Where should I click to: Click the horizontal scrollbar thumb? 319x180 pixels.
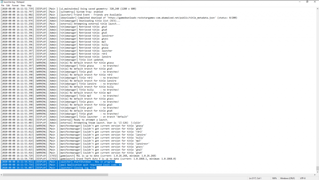pyautogui.click(x=55, y=175)
